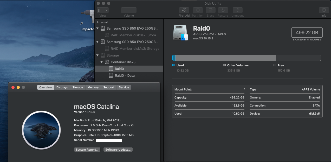Viewport: 331px width, 162px height.
Task: Click the Mount Point value row
Action: pyautogui.click(x=209, y=89)
